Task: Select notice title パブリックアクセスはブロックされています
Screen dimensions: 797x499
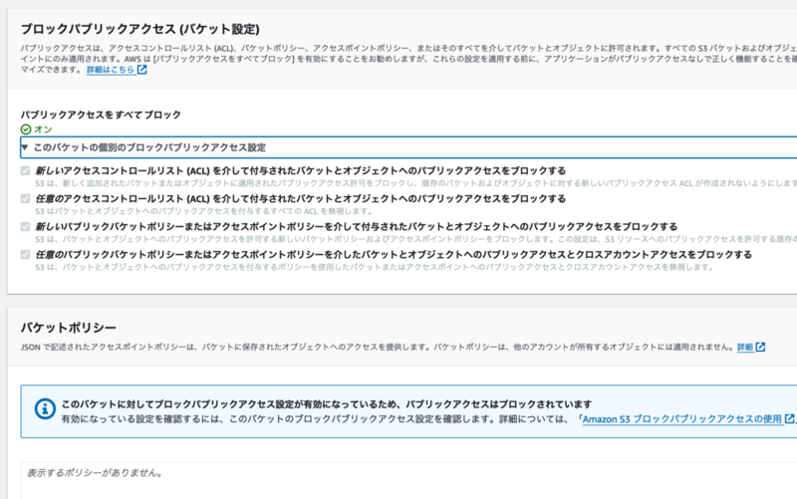Action: [x=498, y=404]
